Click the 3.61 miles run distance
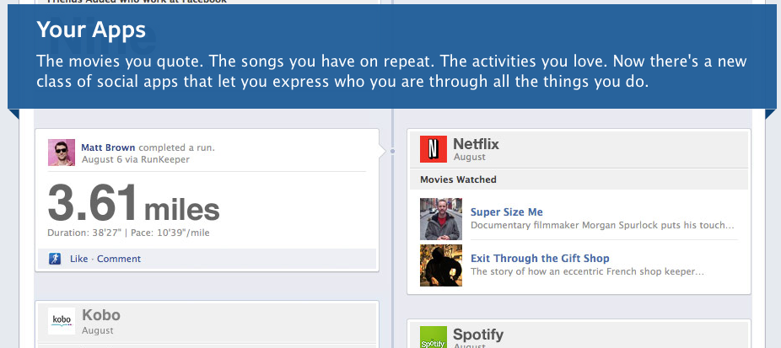781x348 pixels. coord(133,204)
